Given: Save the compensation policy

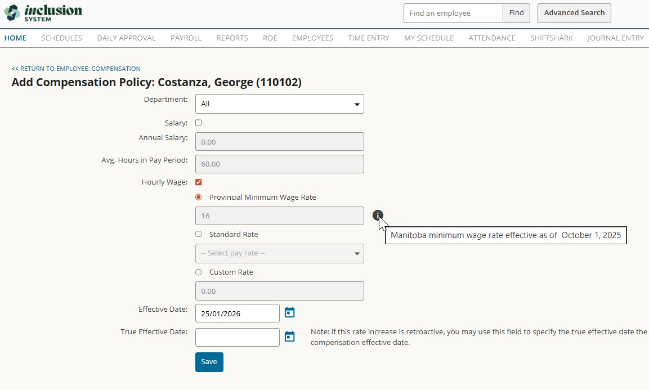Looking at the screenshot, I should [x=209, y=362].
